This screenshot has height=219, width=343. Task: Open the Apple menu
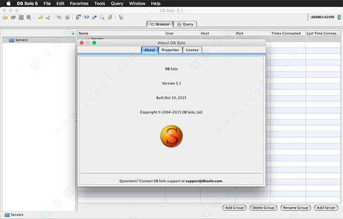(9, 3)
